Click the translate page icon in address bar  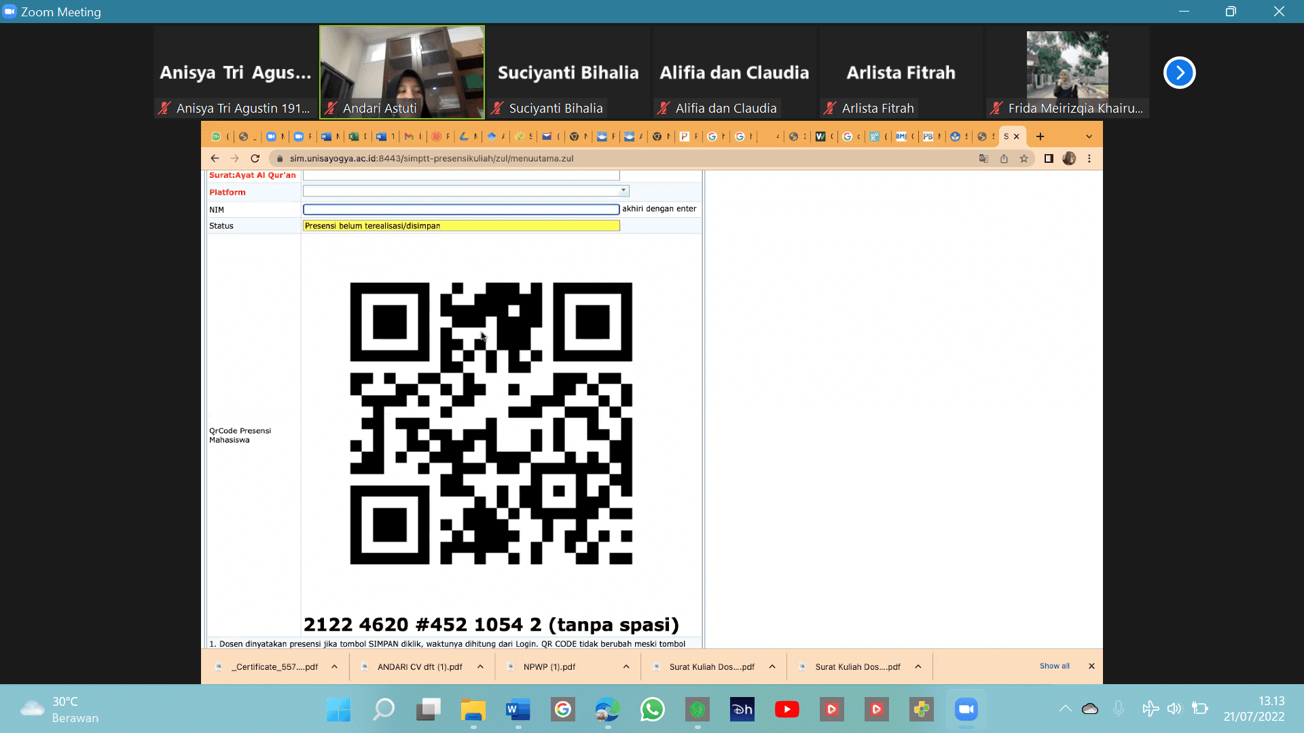(983, 158)
